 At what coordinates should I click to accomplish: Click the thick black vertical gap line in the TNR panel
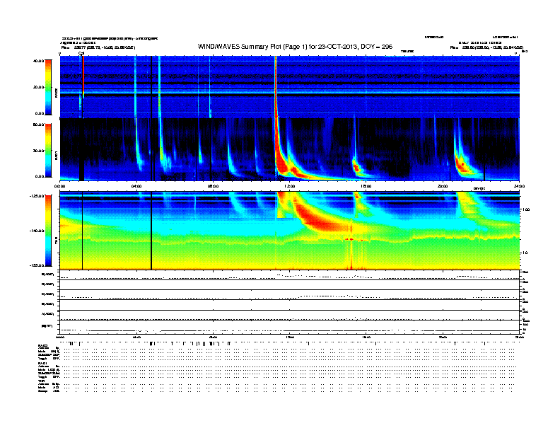click(151, 231)
